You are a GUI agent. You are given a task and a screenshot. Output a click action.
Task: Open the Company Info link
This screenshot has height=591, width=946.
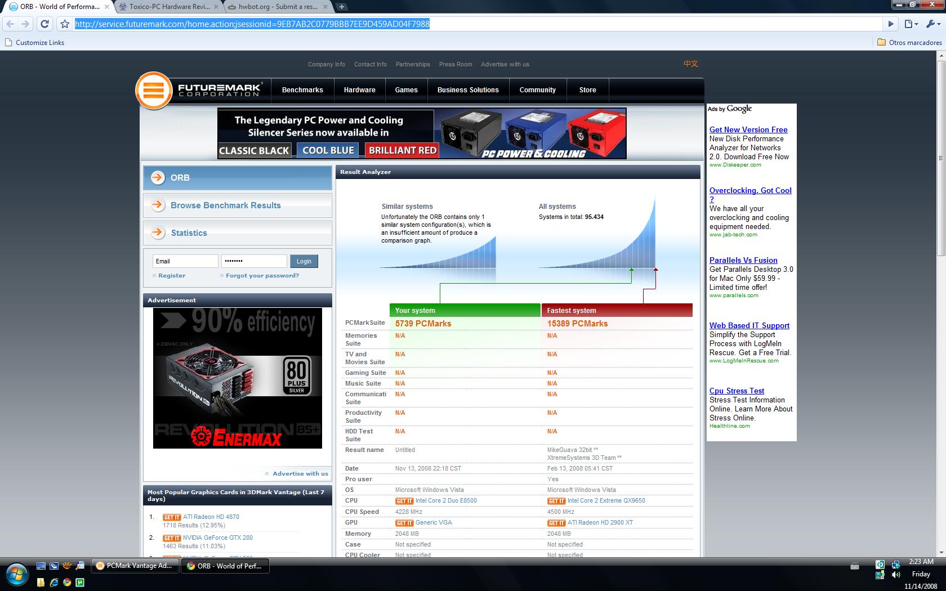327,64
